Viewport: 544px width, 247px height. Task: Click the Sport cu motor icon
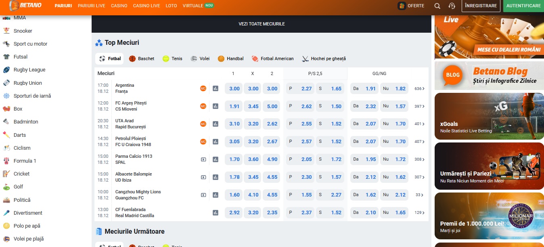[x=6, y=44]
